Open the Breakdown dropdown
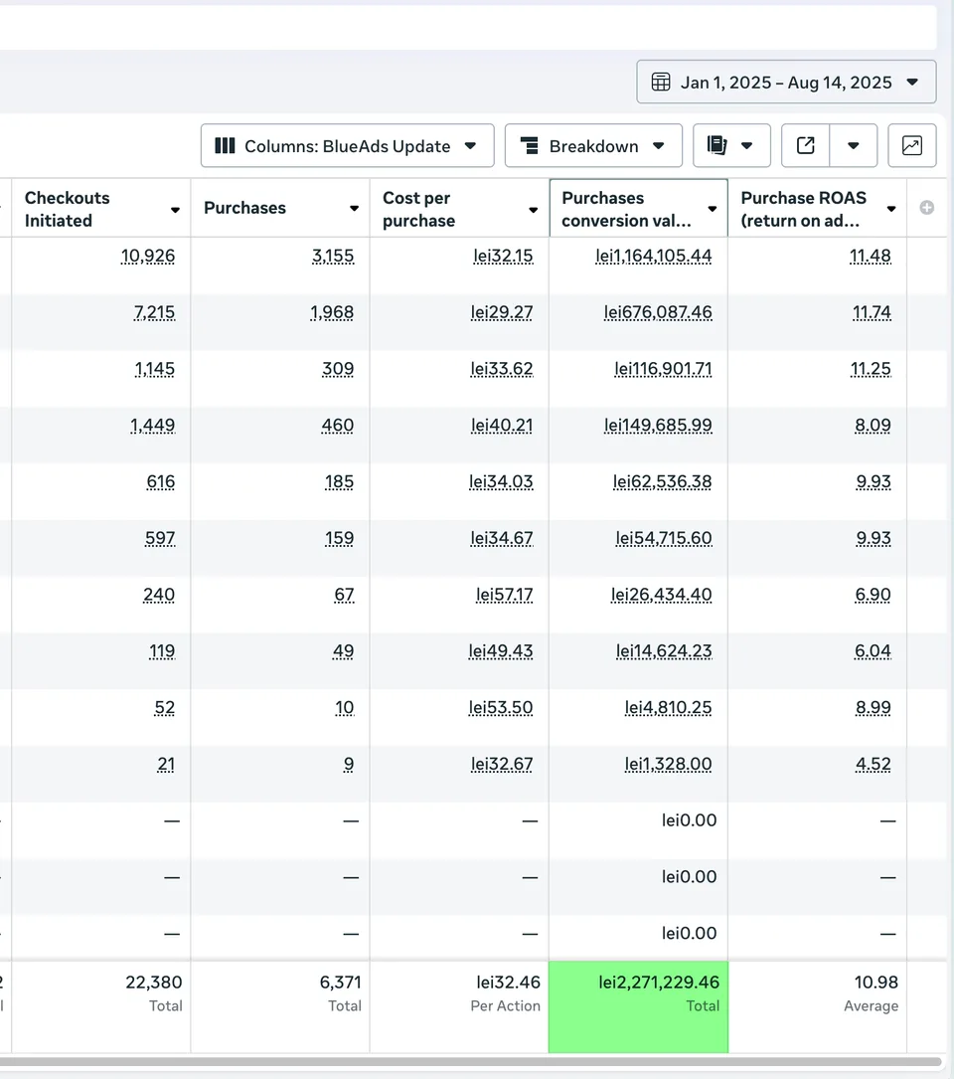The width and height of the screenshot is (954, 1079). 593,145
